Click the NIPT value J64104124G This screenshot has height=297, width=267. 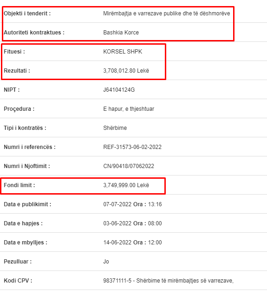[119, 90]
